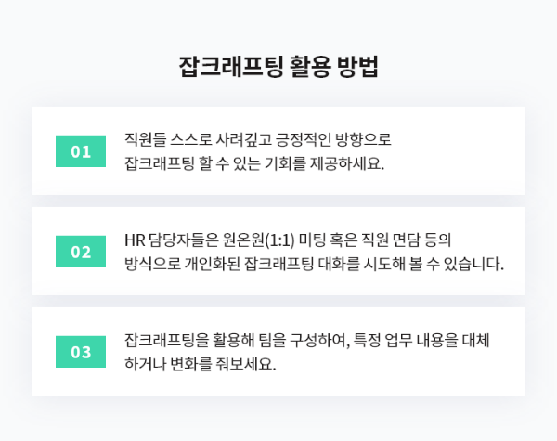This screenshot has height=441, width=557.
Task: Click text line 잡크래프팅을 활용해 팀을 구성하여
Action: [x=238, y=340]
